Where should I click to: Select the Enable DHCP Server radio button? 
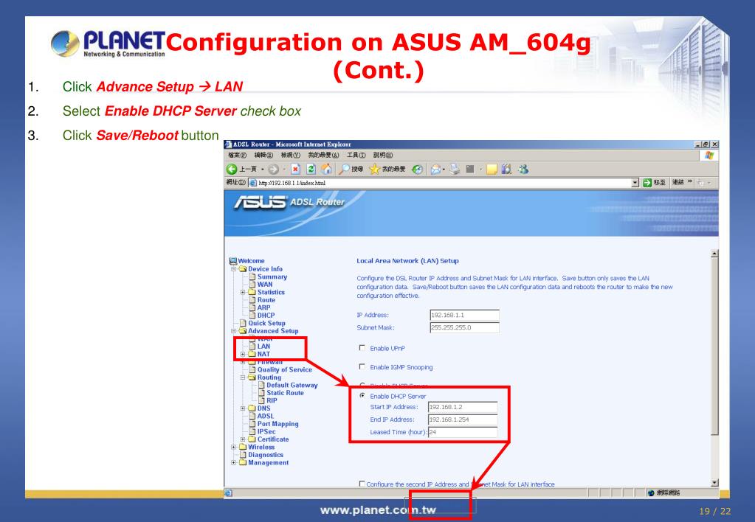(x=362, y=395)
